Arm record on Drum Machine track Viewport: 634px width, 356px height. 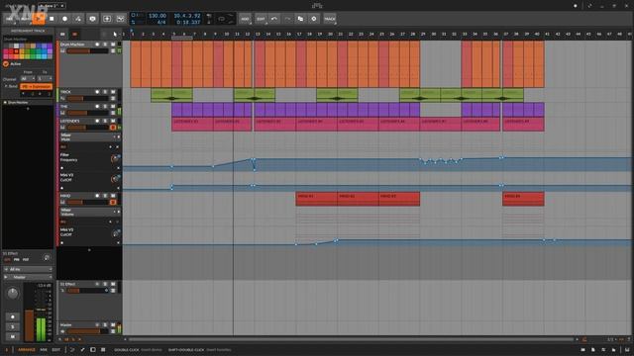point(97,44)
